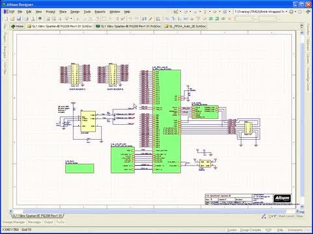Open the Design menu
This screenshot has height=234, width=313.
tap(75, 12)
